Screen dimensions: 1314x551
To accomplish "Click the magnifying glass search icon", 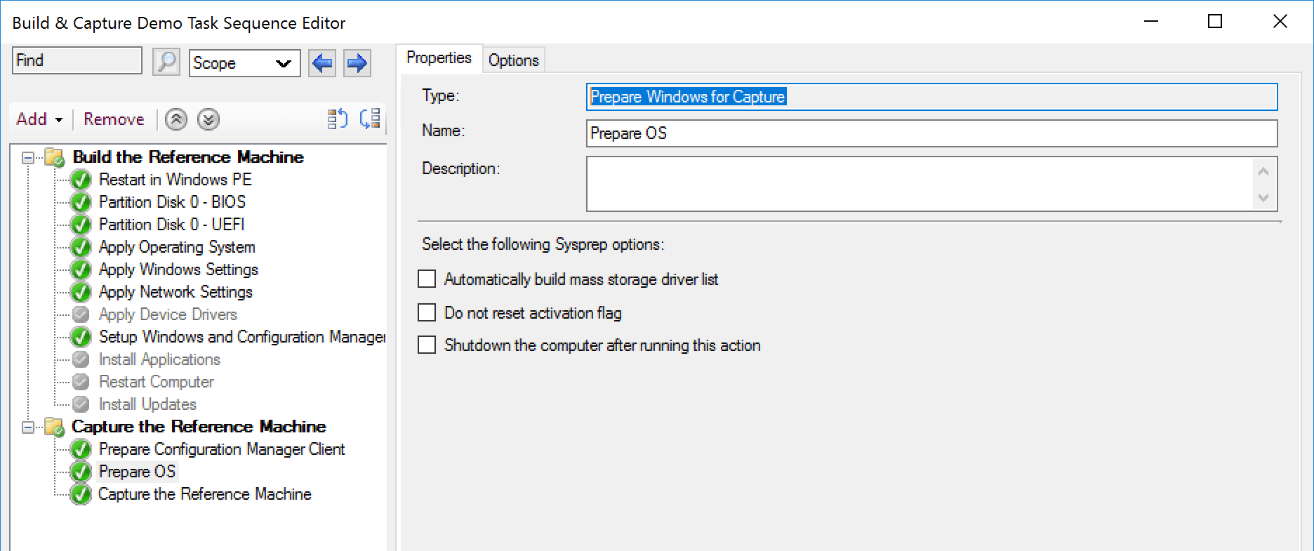I will coord(166,62).
